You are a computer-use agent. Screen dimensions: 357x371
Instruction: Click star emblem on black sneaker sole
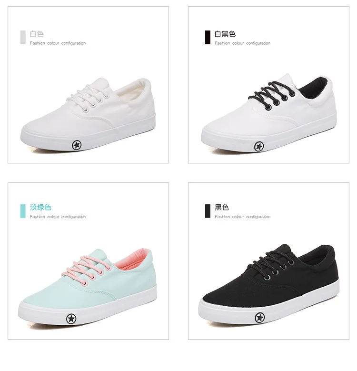click(x=259, y=318)
